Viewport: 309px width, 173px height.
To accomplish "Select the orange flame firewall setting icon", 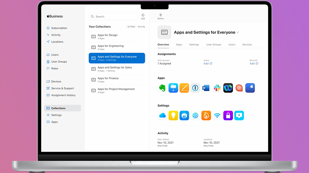I will (206, 116).
